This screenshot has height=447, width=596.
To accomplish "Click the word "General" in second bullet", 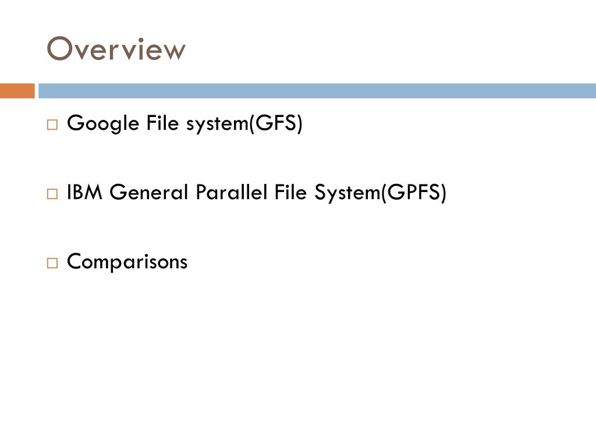I will click(149, 192).
